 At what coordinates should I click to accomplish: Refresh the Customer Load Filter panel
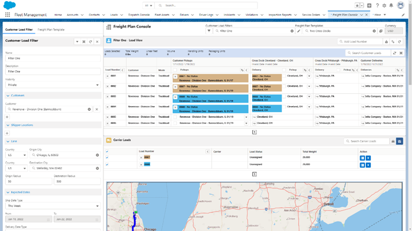coord(91,42)
